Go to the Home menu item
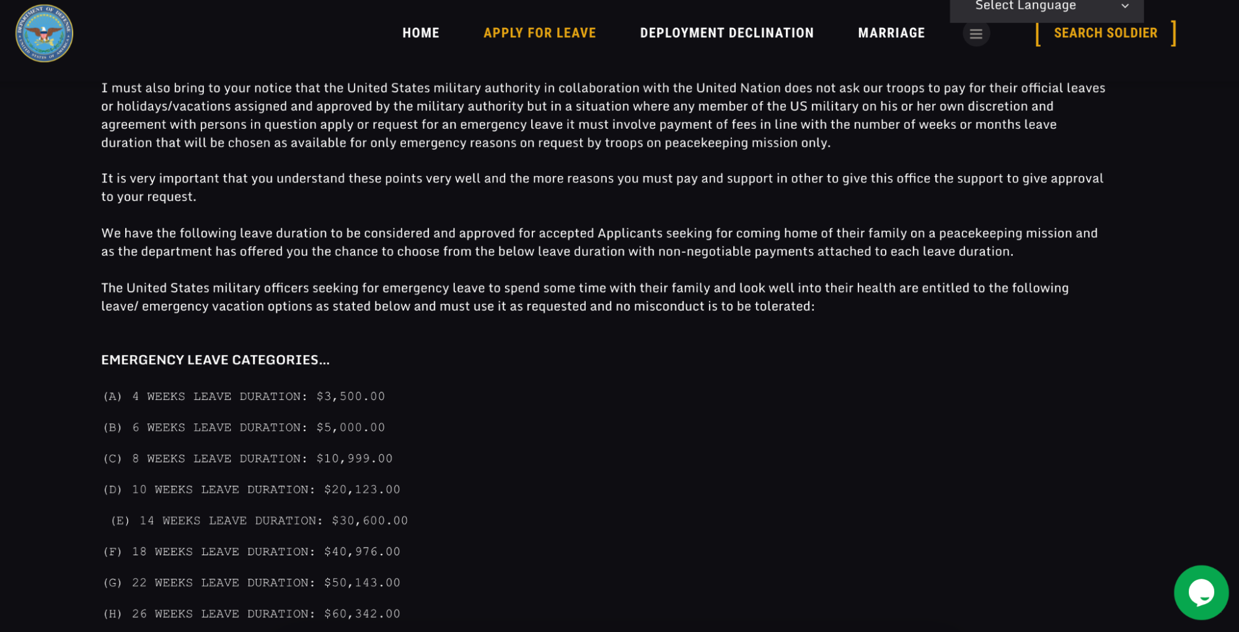The height and width of the screenshot is (632, 1239). click(420, 33)
